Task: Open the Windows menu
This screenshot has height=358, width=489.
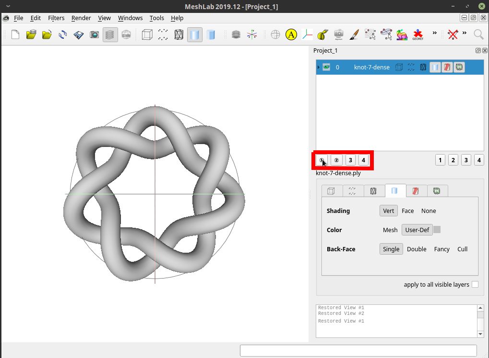Action: [x=130, y=18]
